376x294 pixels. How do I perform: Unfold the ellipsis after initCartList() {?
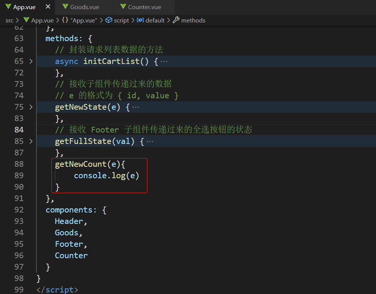[164, 62]
